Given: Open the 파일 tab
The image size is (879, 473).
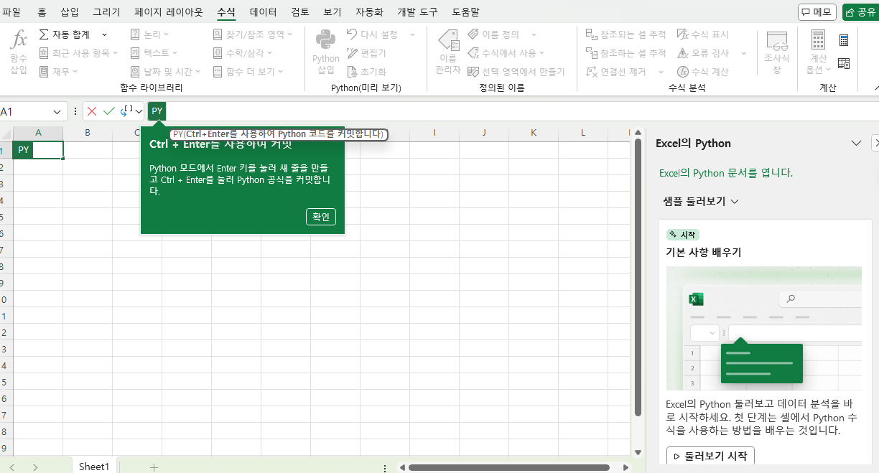Looking at the screenshot, I should [x=12, y=12].
